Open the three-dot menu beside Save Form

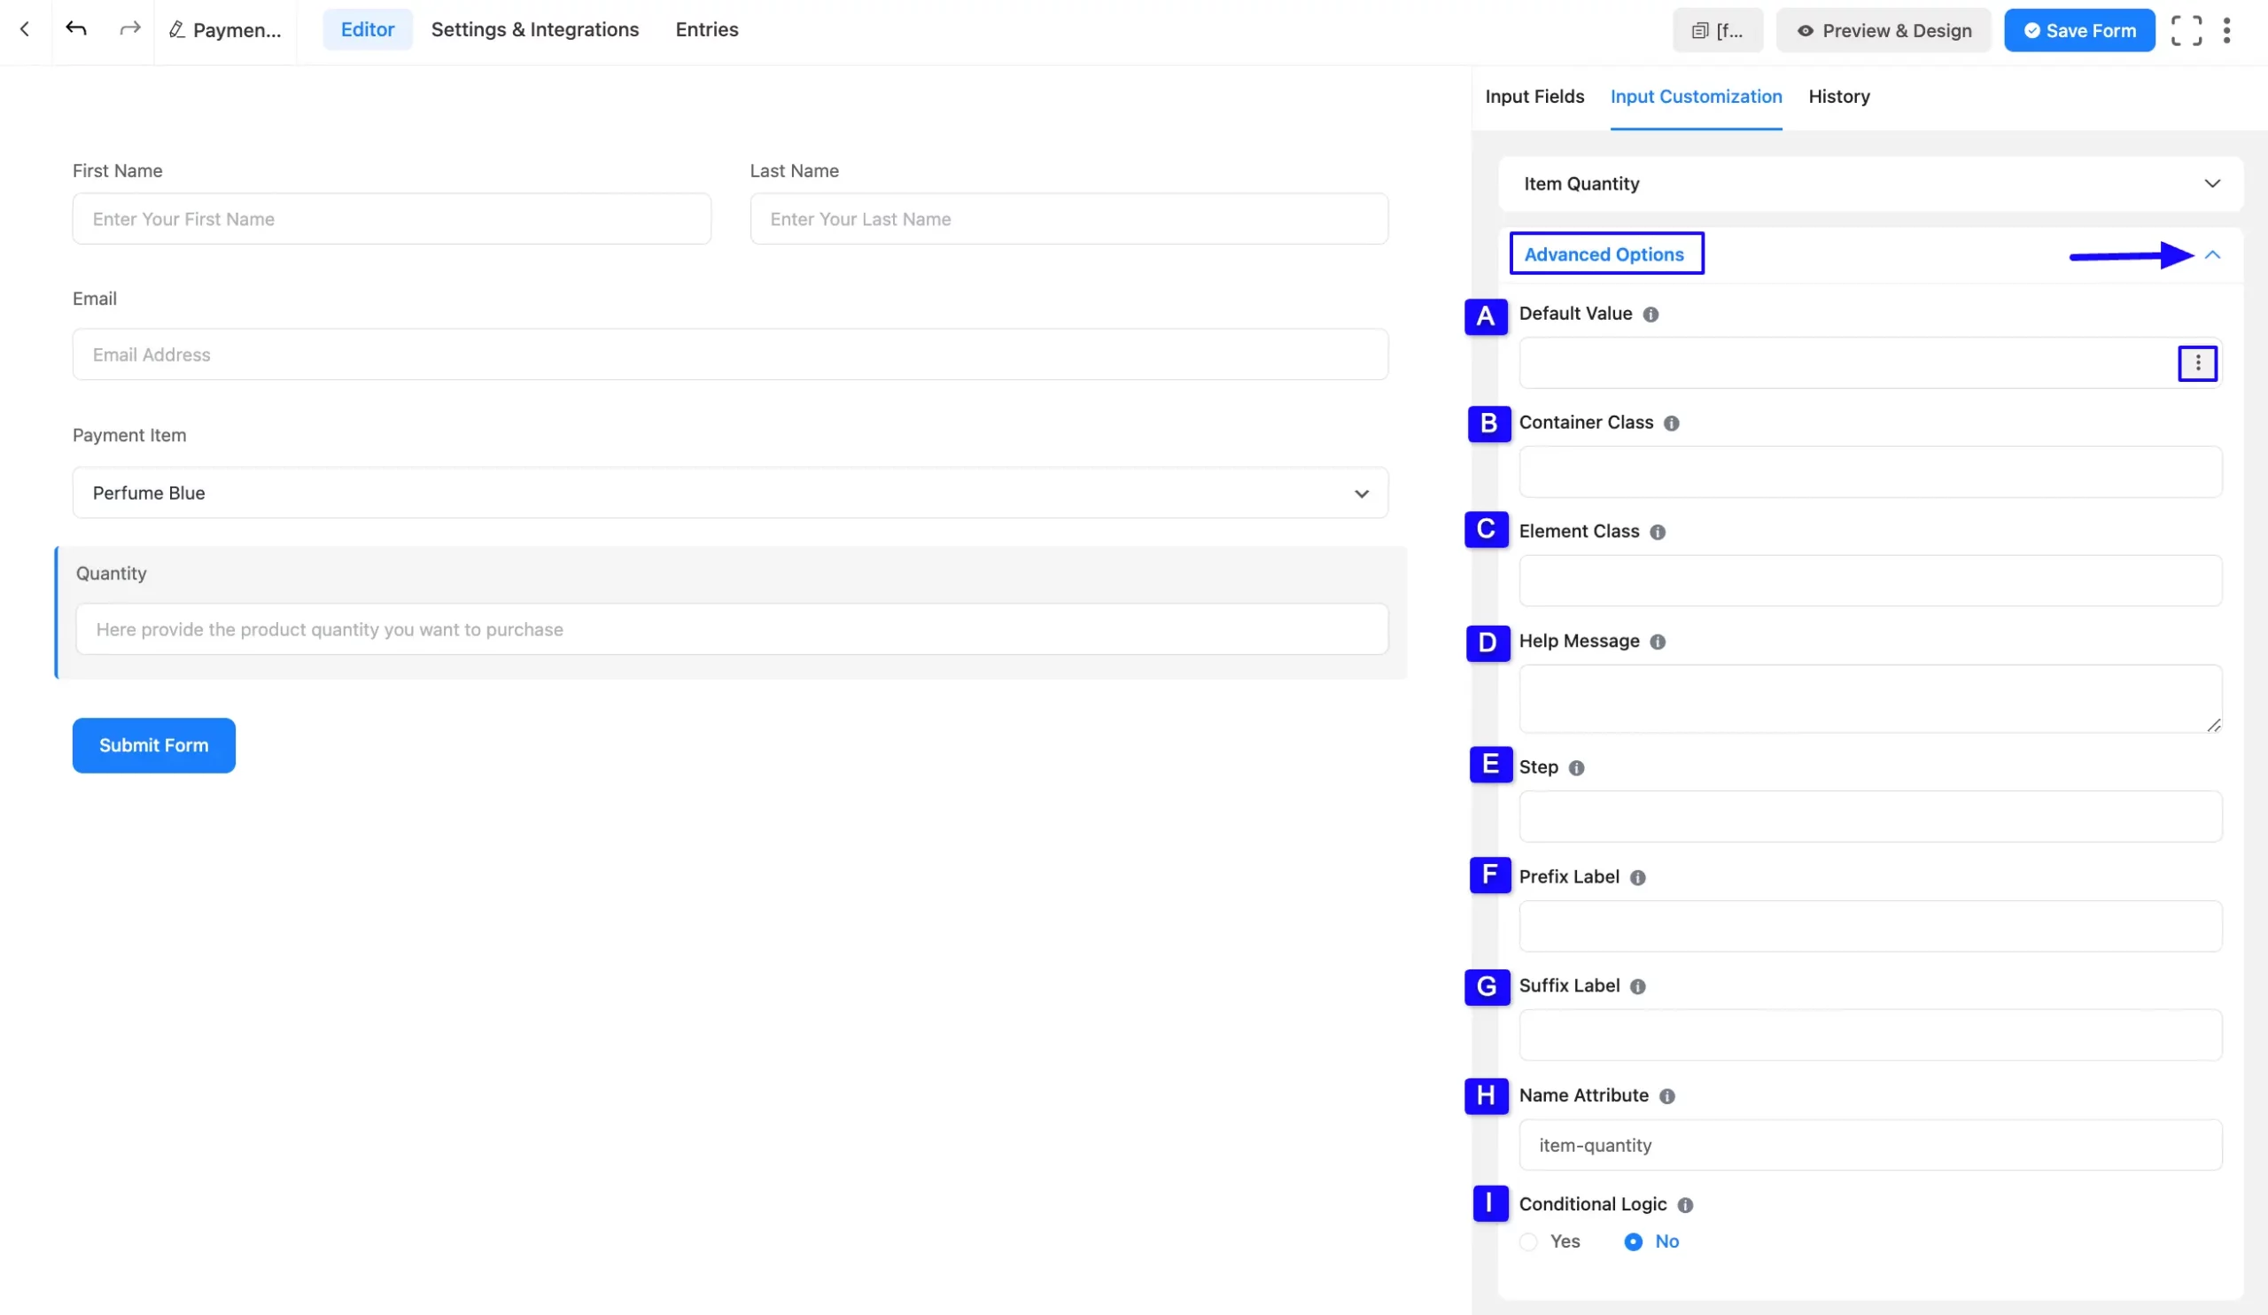[x=2226, y=31]
